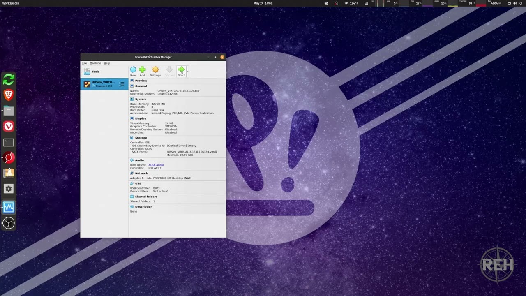Open the File menu

pyautogui.click(x=84, y=63)
